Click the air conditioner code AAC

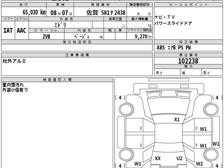[x=22, y=31]
